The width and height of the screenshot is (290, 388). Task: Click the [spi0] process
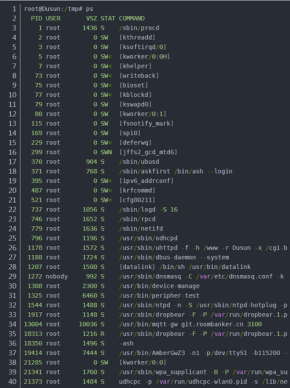pyautogui.click(x=130, y=133)
